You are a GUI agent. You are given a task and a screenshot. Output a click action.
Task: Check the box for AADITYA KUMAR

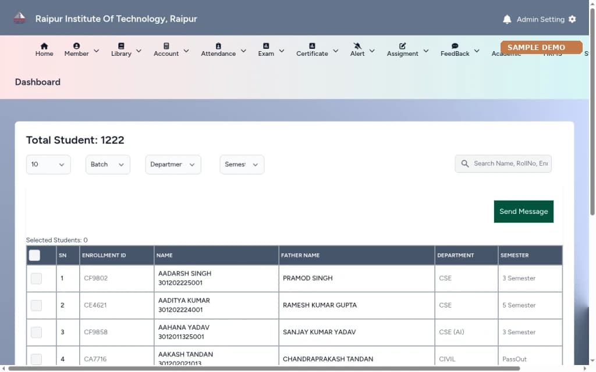pyautogui.click(x=36, y=305)
